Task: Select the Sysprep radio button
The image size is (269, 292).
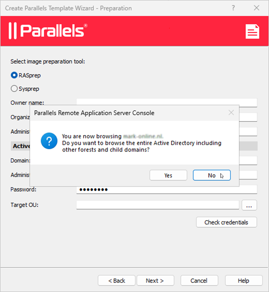Action: 14,88
